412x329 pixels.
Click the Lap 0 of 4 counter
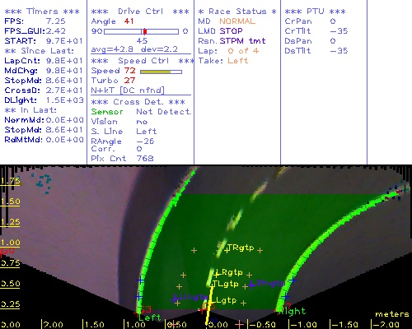(x=243, y=51)
